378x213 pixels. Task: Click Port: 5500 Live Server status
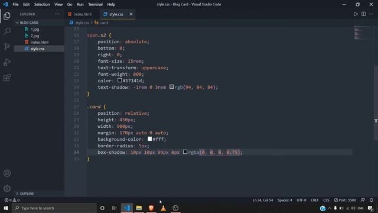pos(345,200)
